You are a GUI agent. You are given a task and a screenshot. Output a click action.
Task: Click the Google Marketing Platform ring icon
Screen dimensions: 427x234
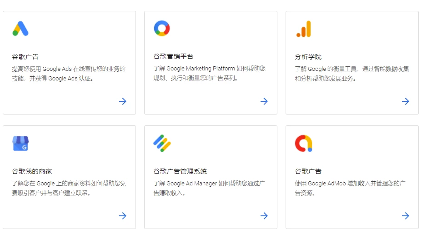click(x=162, y=28)
